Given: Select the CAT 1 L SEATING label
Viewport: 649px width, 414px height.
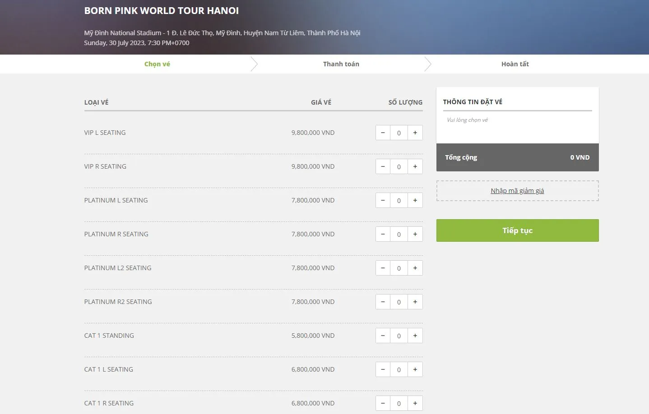Looking at the screenshot, I should 109,369.
